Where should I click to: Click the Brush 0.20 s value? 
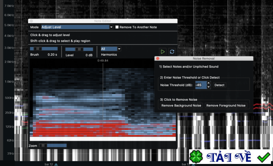click(53, 54)
